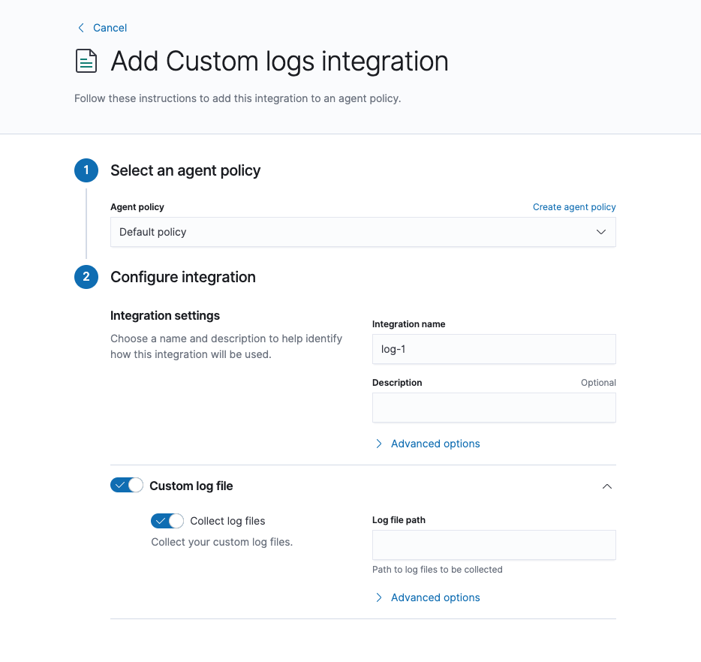701x662 pixels.
Task: Click the Agent policy dropdown arrow
Action: tap(600, 232)
